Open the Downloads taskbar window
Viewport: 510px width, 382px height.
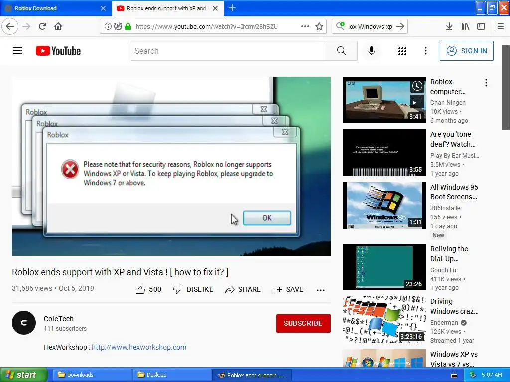pyautogui.click(x=92, y=375)
